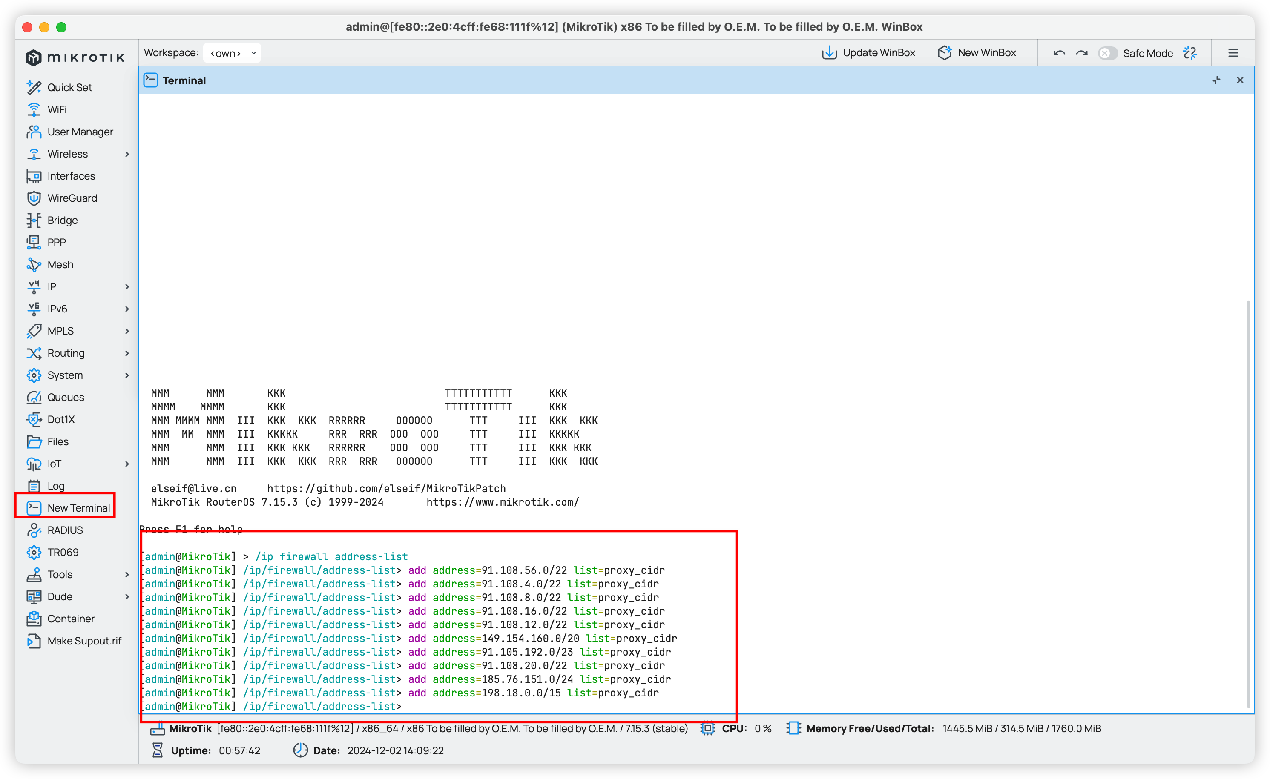
Task: Open the Files folder icon
Action: [x=34, y=442]
